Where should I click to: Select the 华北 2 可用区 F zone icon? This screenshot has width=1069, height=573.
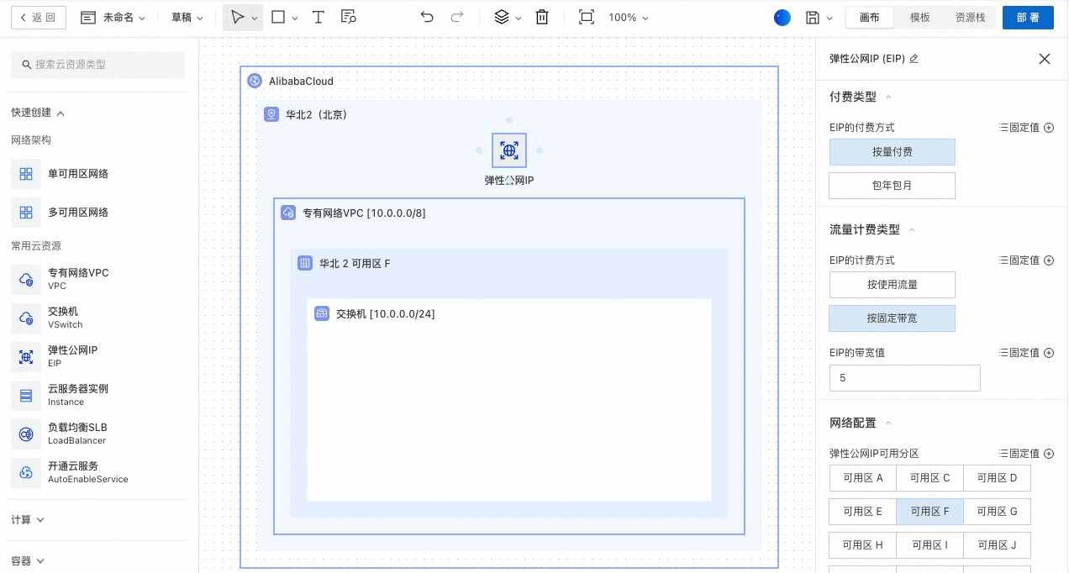point(305,263)
